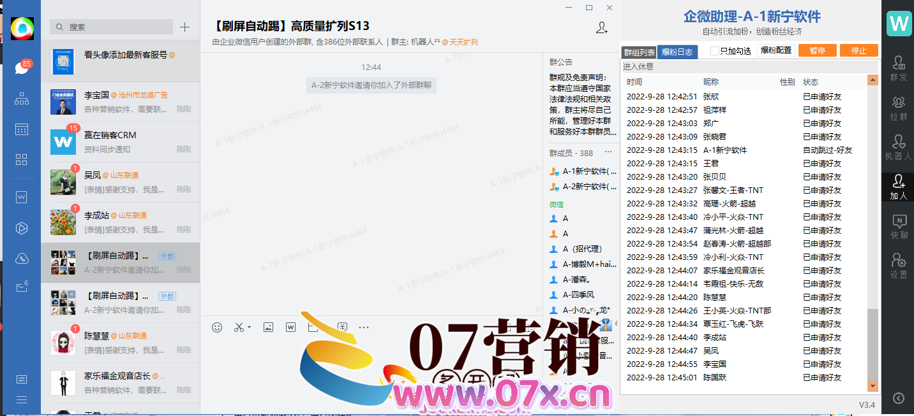The width and height of the screenshot is (914, 416).
Task: Click the 群公告 announcement heading
Action: point(561,62)
